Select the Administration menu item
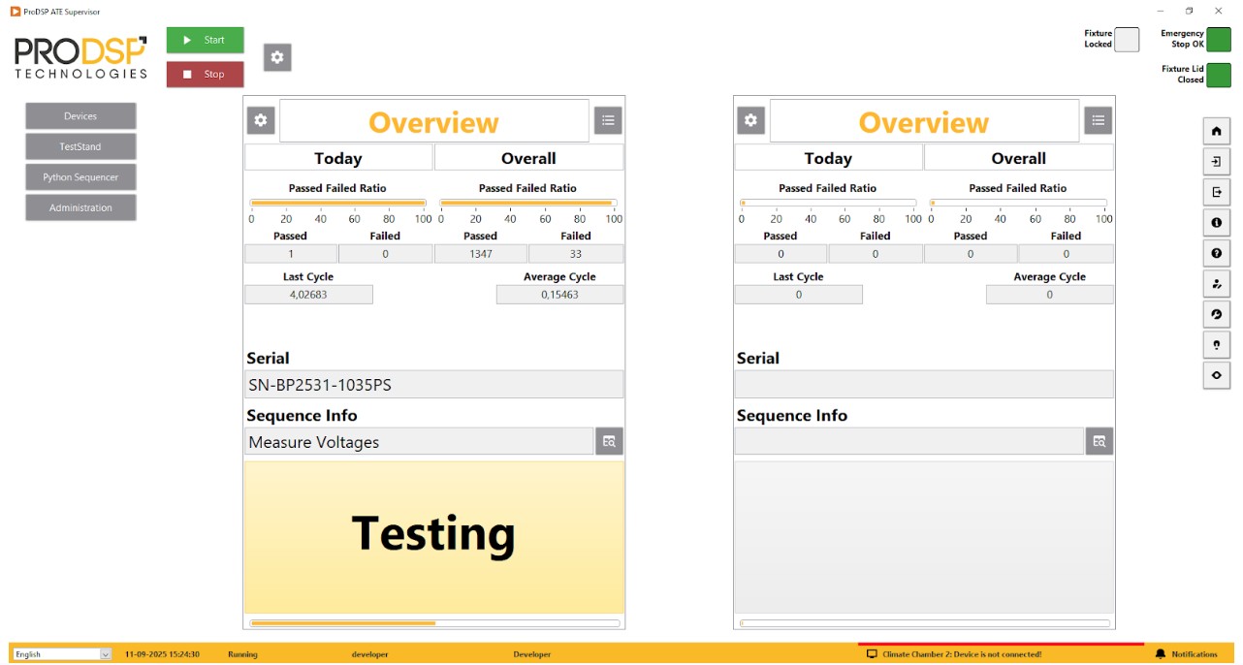 click(x=80, y=207)
